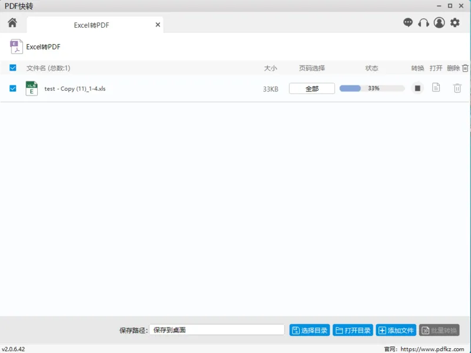Click the 保存到桌面 save path field
The height and width of the screenshot is (353, 471).
pos(217,330)
